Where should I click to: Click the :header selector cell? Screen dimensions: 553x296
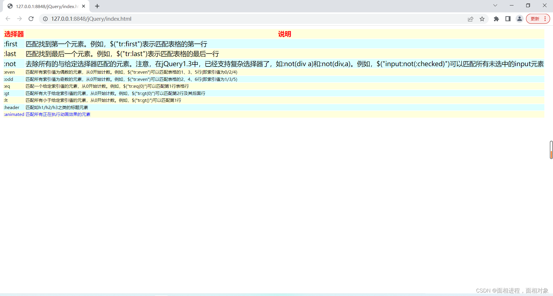pos(14,107)
